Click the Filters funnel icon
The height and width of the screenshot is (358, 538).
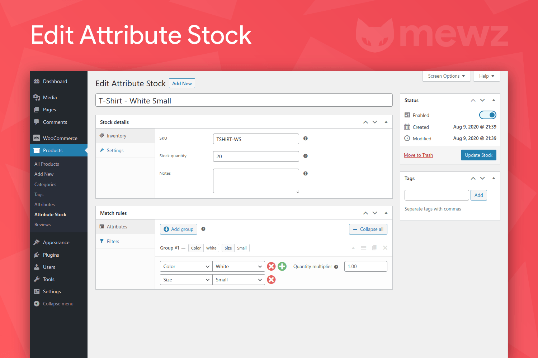(102, 241)
